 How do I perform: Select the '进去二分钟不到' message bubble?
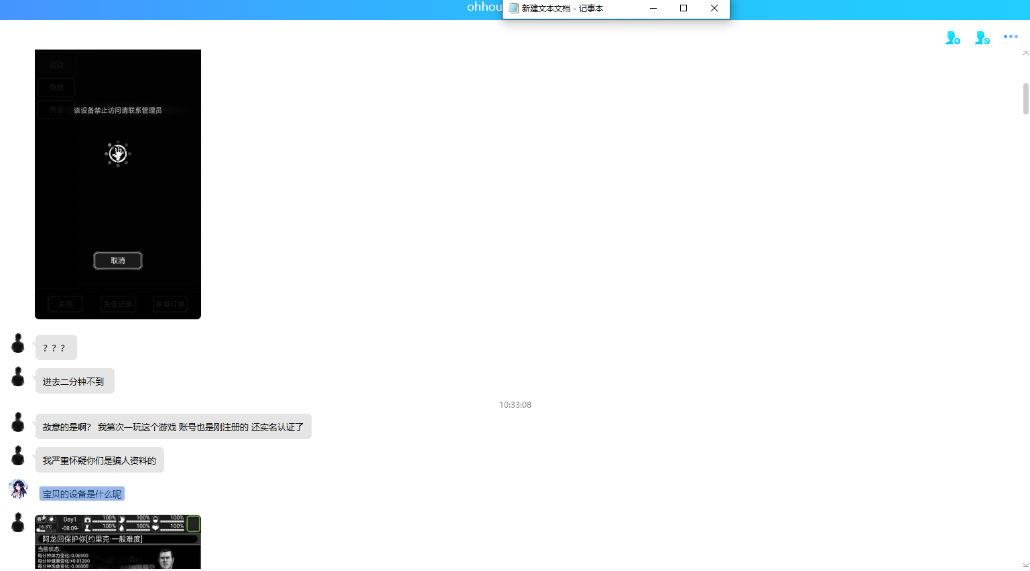click(x=75, y=381)
